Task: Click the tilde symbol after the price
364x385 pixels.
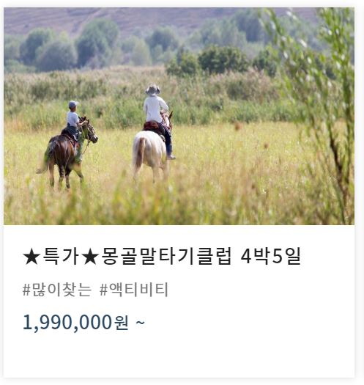Action: point(140,322)
